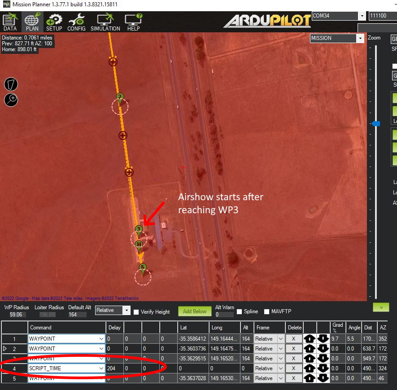Open the DATA flight data screen

pyautogui.click(x=10, y=22)
